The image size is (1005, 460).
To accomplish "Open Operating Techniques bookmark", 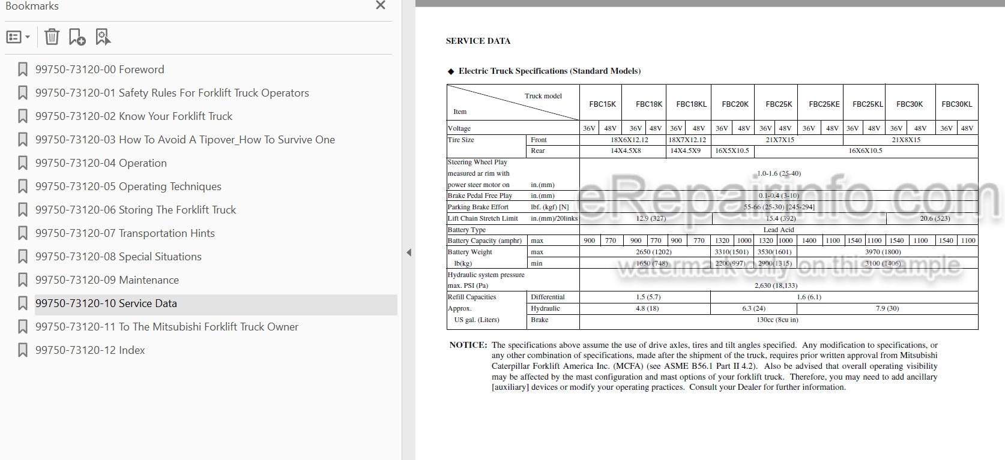I will coord(128,187).
